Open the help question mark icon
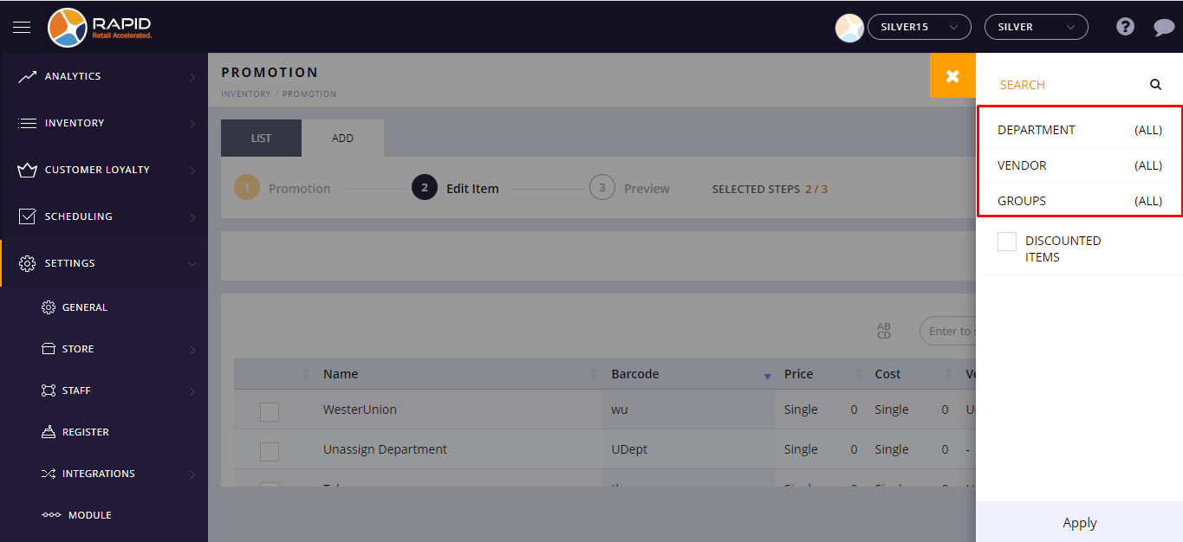Viewport: 1183px width, 542px height. pyautogui.click(x=1125, y=27)
